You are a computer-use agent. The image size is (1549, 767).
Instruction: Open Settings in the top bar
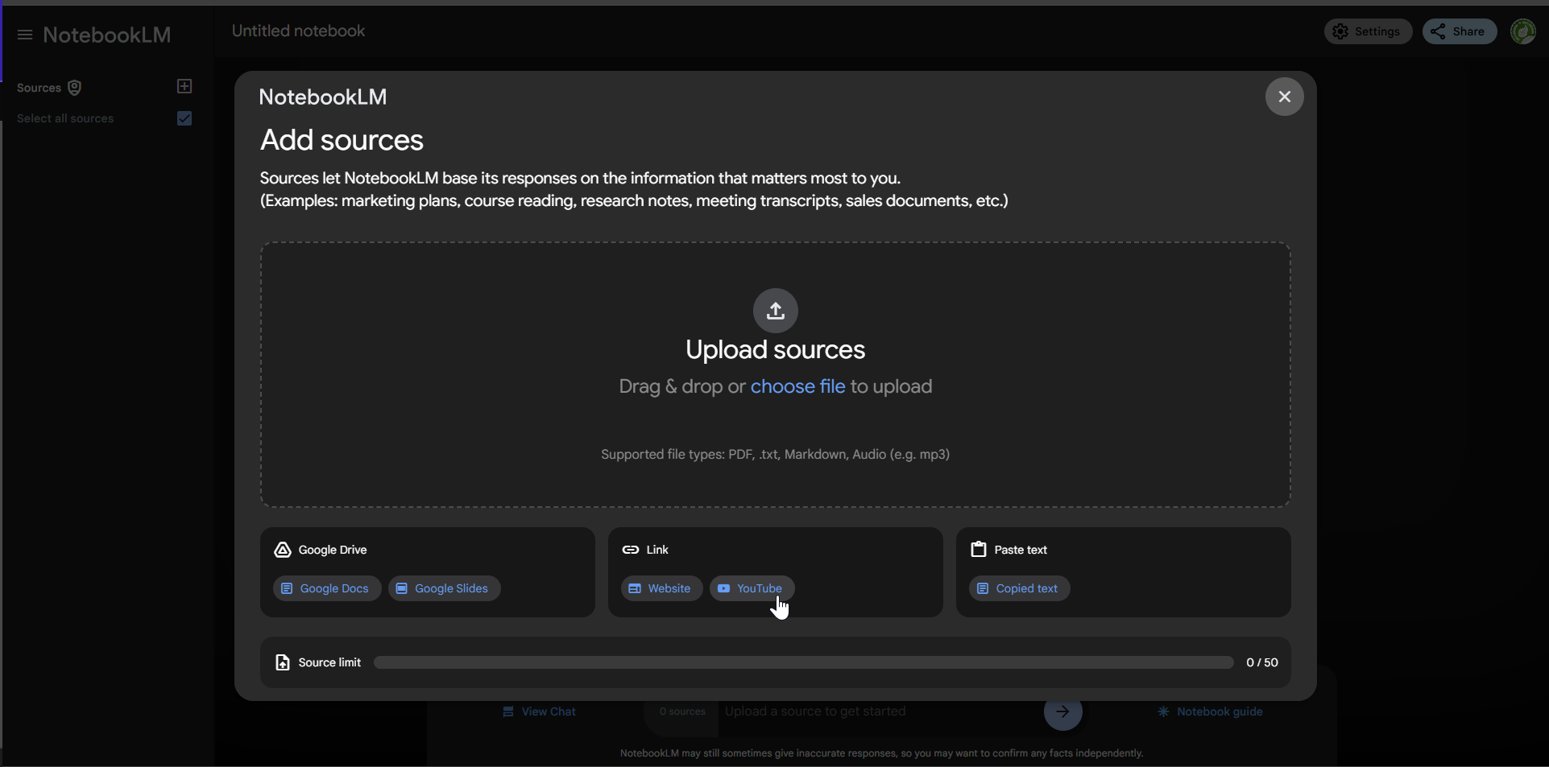click(x=1368, y=31)
